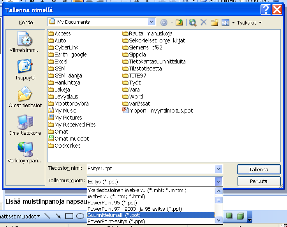
Task: Open the Työkalut tools menu
Action: tap(249, 23)
